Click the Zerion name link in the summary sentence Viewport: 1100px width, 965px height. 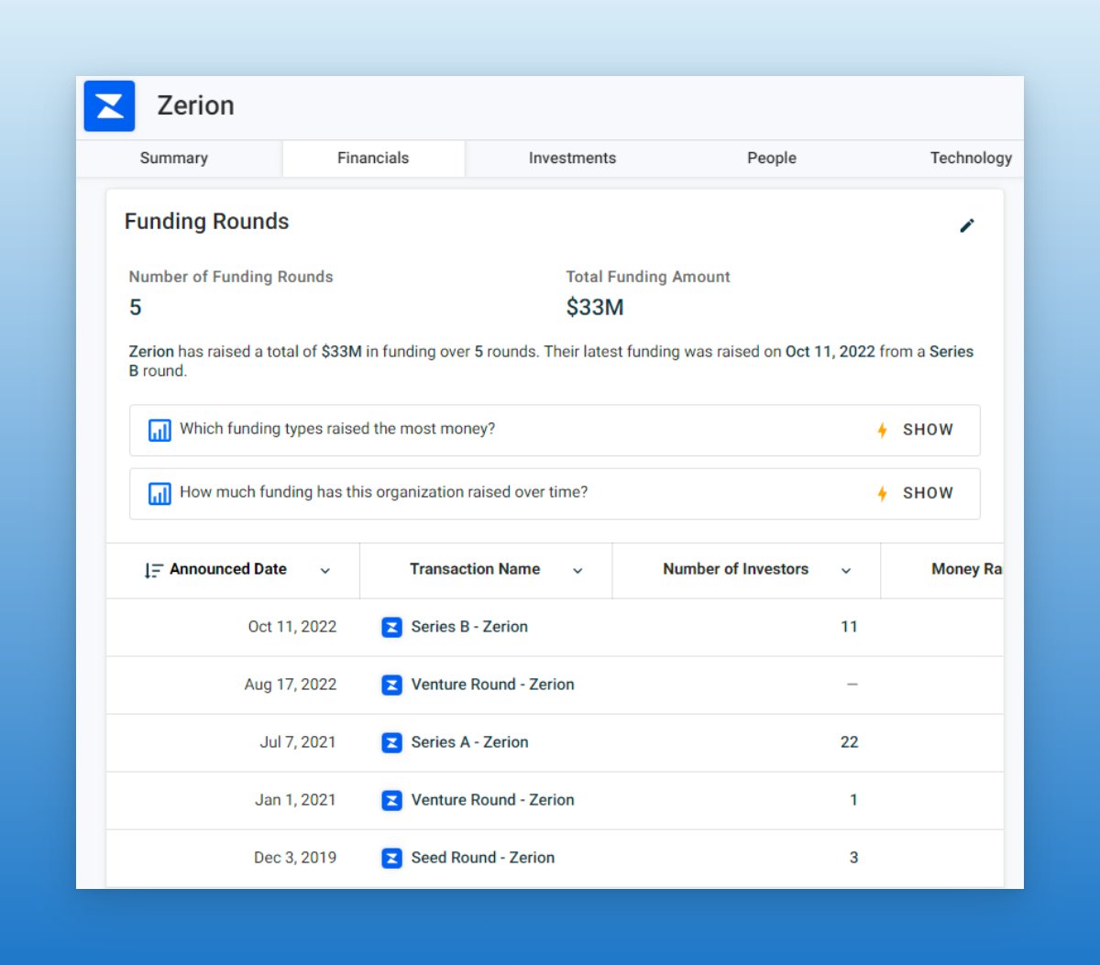pyautogui.click(x=151, y=352)
